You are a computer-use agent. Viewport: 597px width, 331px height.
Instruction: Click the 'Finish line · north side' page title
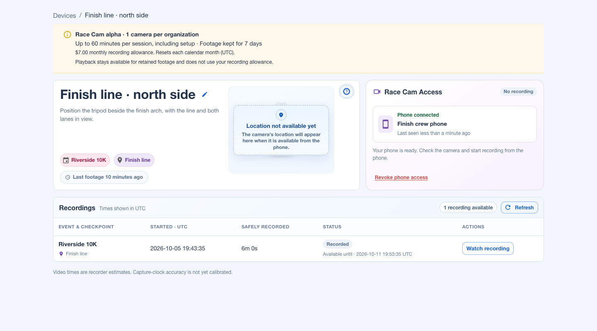[x=128, y=94]
